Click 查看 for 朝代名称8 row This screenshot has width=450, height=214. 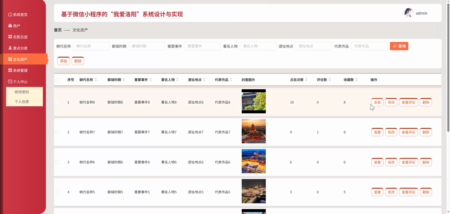point(377,102)
